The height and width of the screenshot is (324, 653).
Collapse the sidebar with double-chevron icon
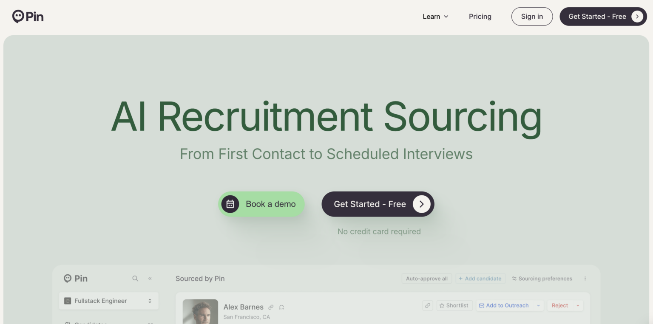pyautogui.click(x=150, y=279)
